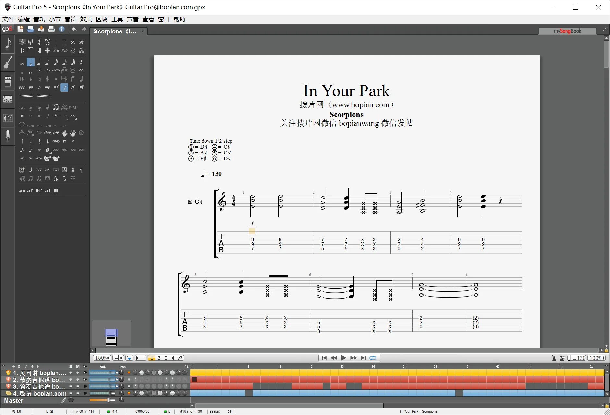The image size is (610, 415).
Task: Click the mySongBook button
Action: pos(567,31)
